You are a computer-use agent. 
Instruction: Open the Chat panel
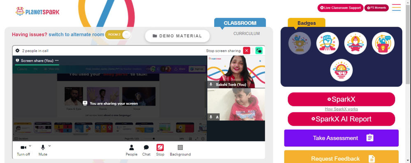[x=146, y=150]
